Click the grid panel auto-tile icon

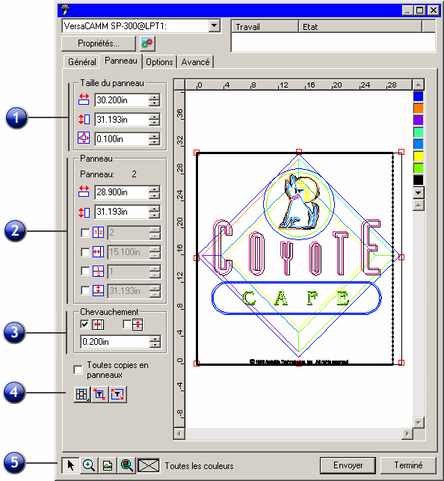pyautogui.click(x=81, y=394)
